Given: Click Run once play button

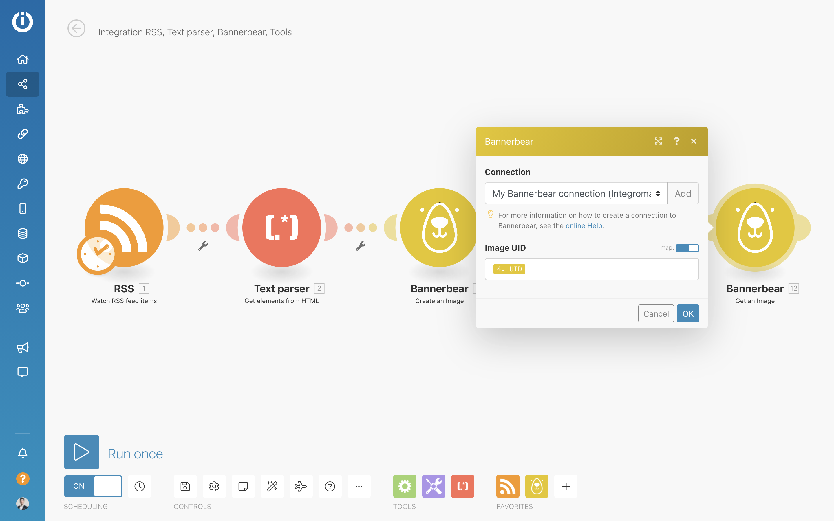Looking at the screenshot, I should pyautogui.click(x=82, y=452).
